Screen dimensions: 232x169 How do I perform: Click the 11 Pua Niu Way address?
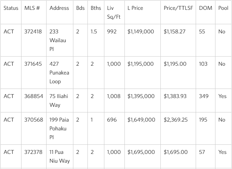pos(60,156)
